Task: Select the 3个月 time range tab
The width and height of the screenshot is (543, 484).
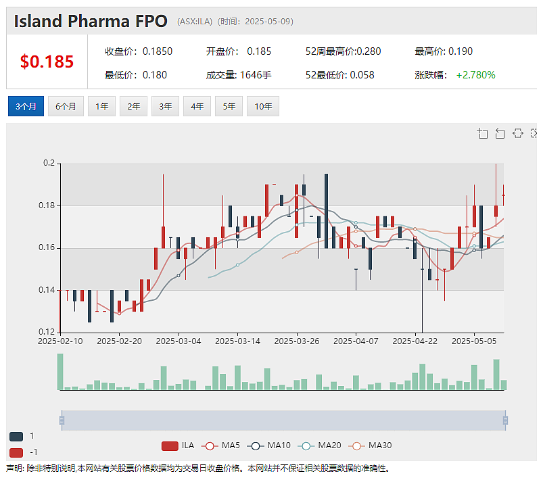Action: tap(26, 106)
